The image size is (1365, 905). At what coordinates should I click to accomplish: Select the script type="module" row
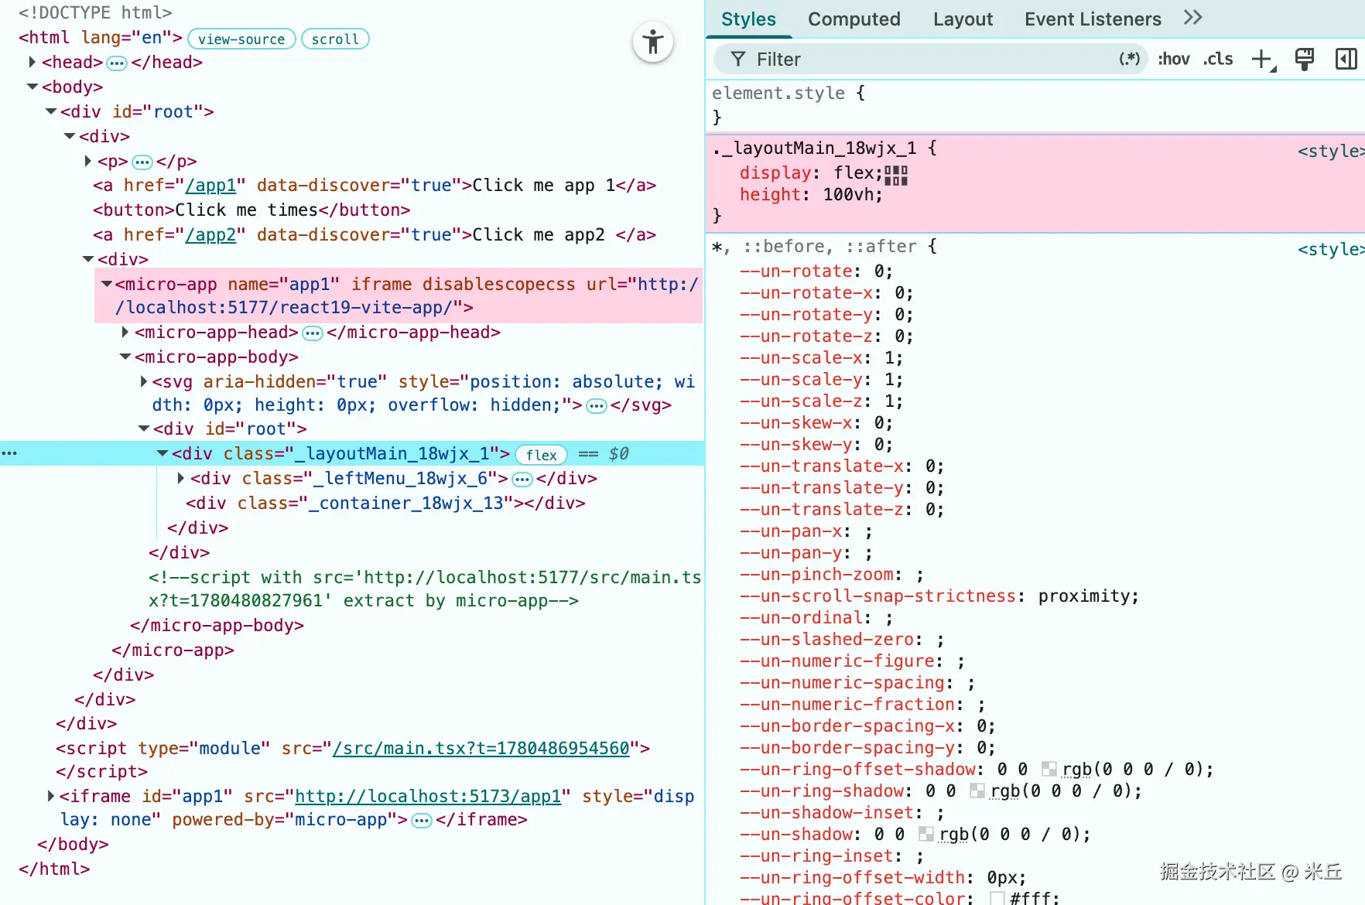pos(353,749)
